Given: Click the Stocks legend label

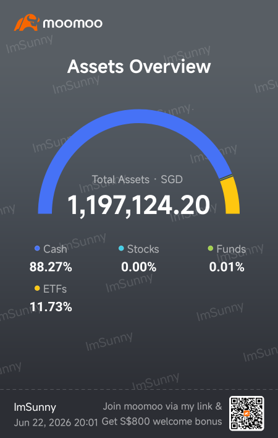Looking at the screenshot, I should point(143,249).
